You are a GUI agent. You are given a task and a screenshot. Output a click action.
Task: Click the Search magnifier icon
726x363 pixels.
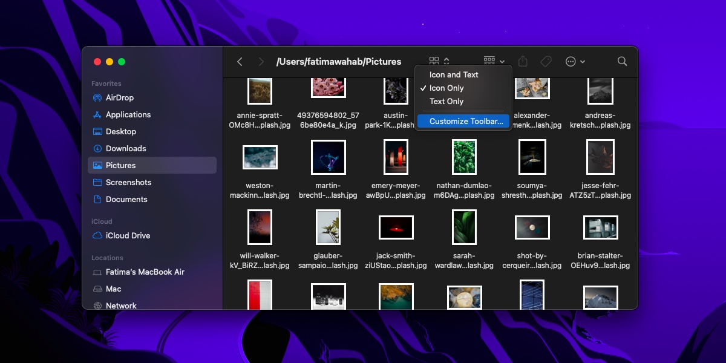622,61
